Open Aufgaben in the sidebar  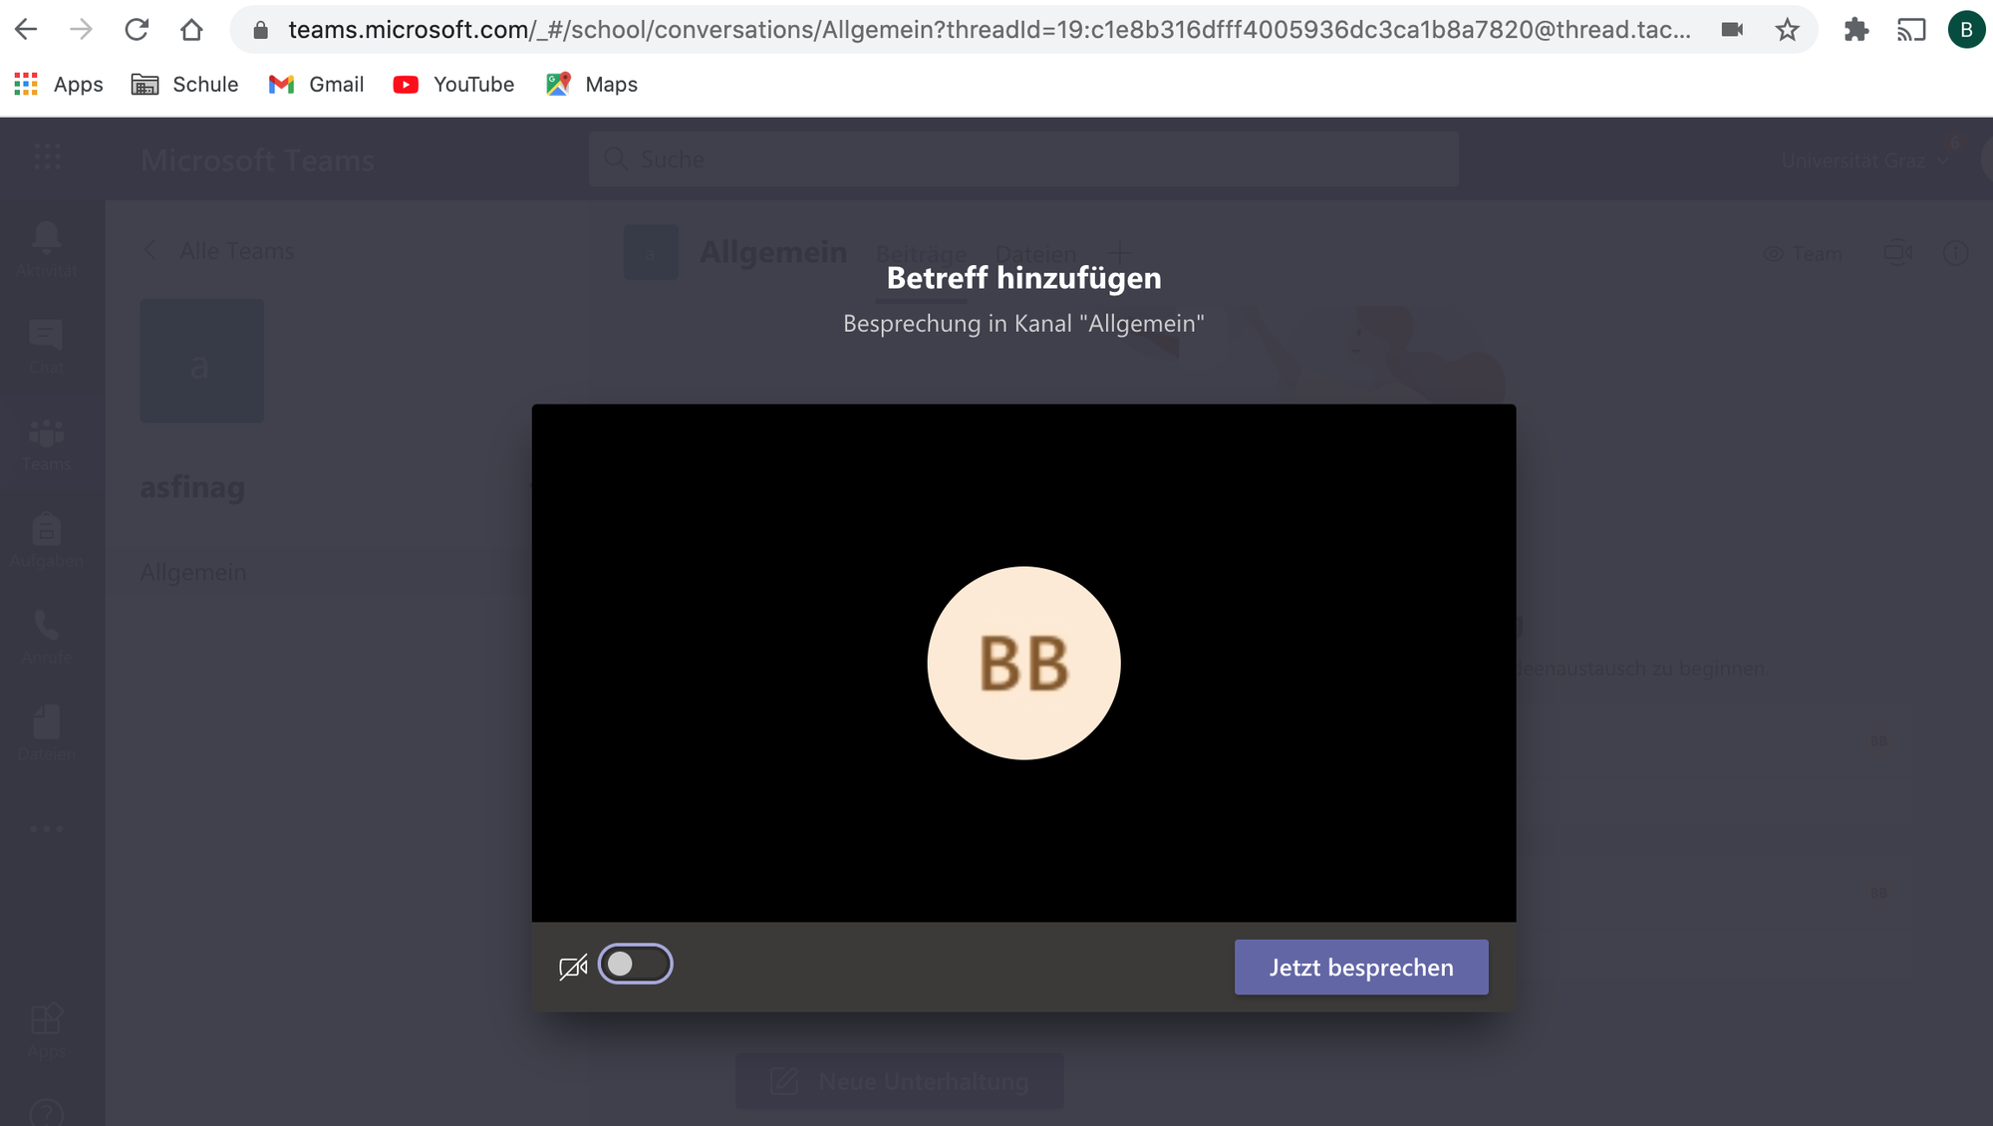point(46,540)
